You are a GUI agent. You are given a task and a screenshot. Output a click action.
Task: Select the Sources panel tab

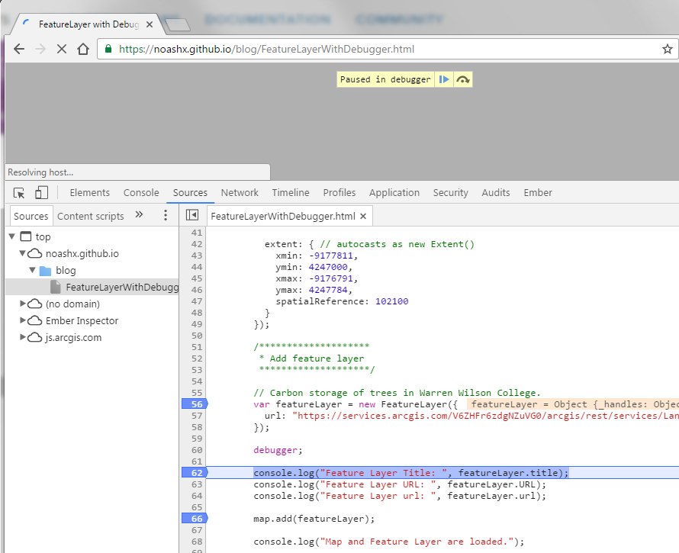pyautogui.click(x=190, y=193)
